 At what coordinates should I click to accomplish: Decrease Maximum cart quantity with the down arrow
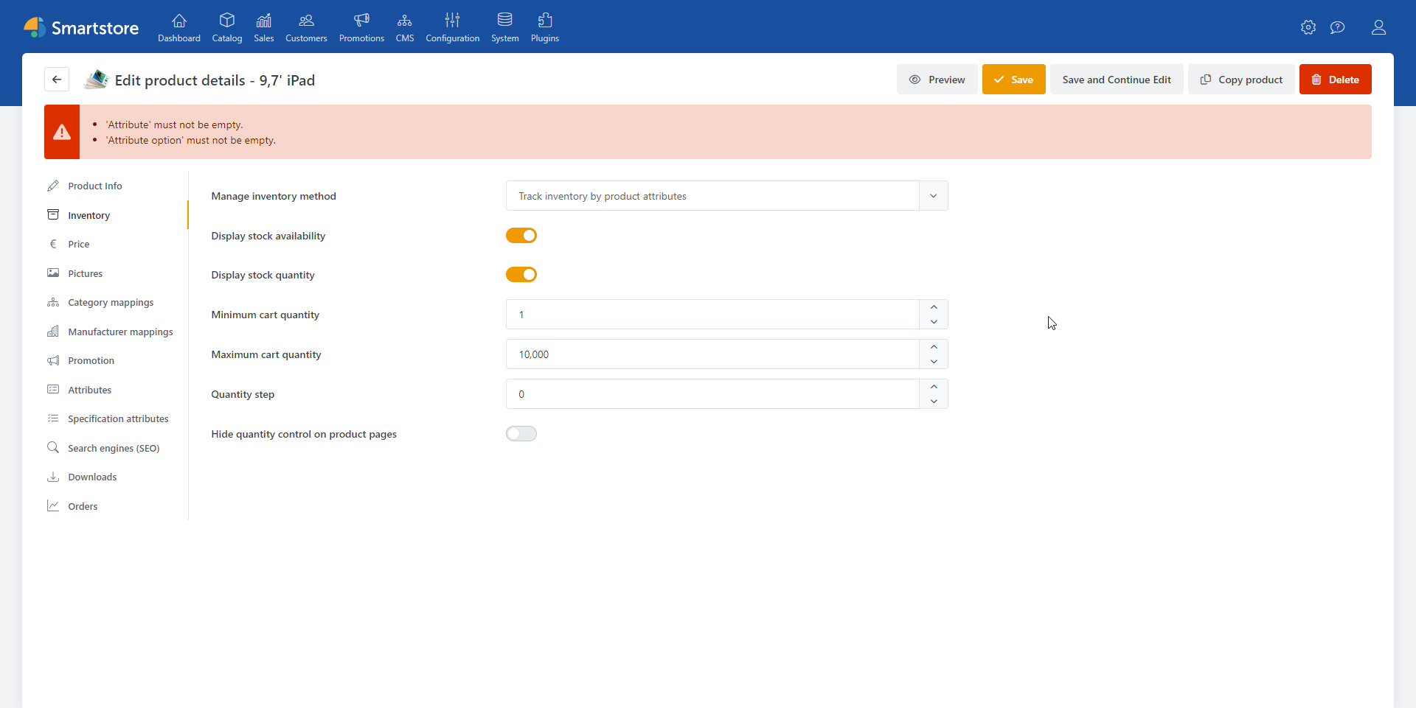(933, 362)
